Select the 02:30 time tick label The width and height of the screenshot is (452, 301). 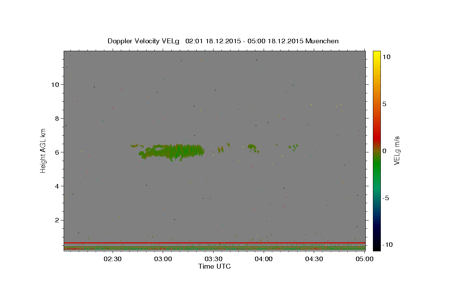coord(112,259)
